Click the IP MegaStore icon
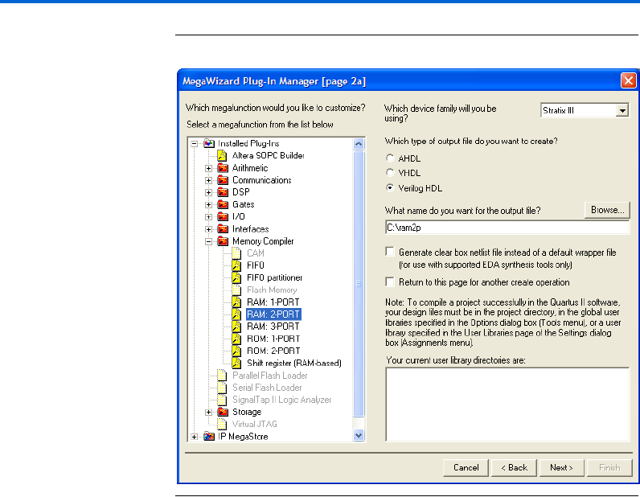The image size is (640, 497). (x=209, y=437)
